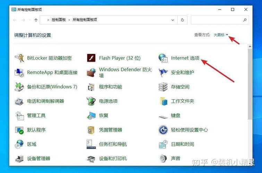Open the 凭据管理器 safe icon
262x173 pixels.
tap(91, 130)
